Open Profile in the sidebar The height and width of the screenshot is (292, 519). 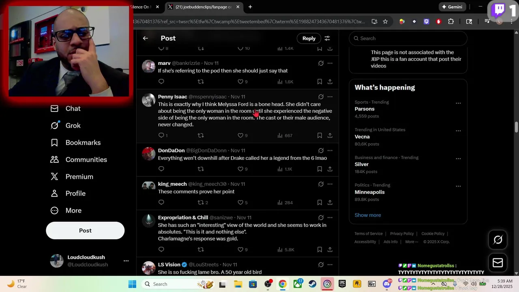click(x=68, y=193)
